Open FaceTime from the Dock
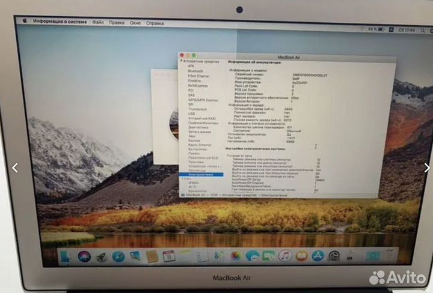The image size is (433, 293). coord(268,256)
